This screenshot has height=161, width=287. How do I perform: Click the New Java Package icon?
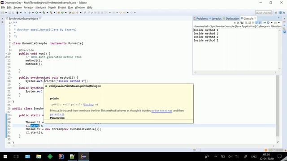pyautogui.click(x=59, y=13)
